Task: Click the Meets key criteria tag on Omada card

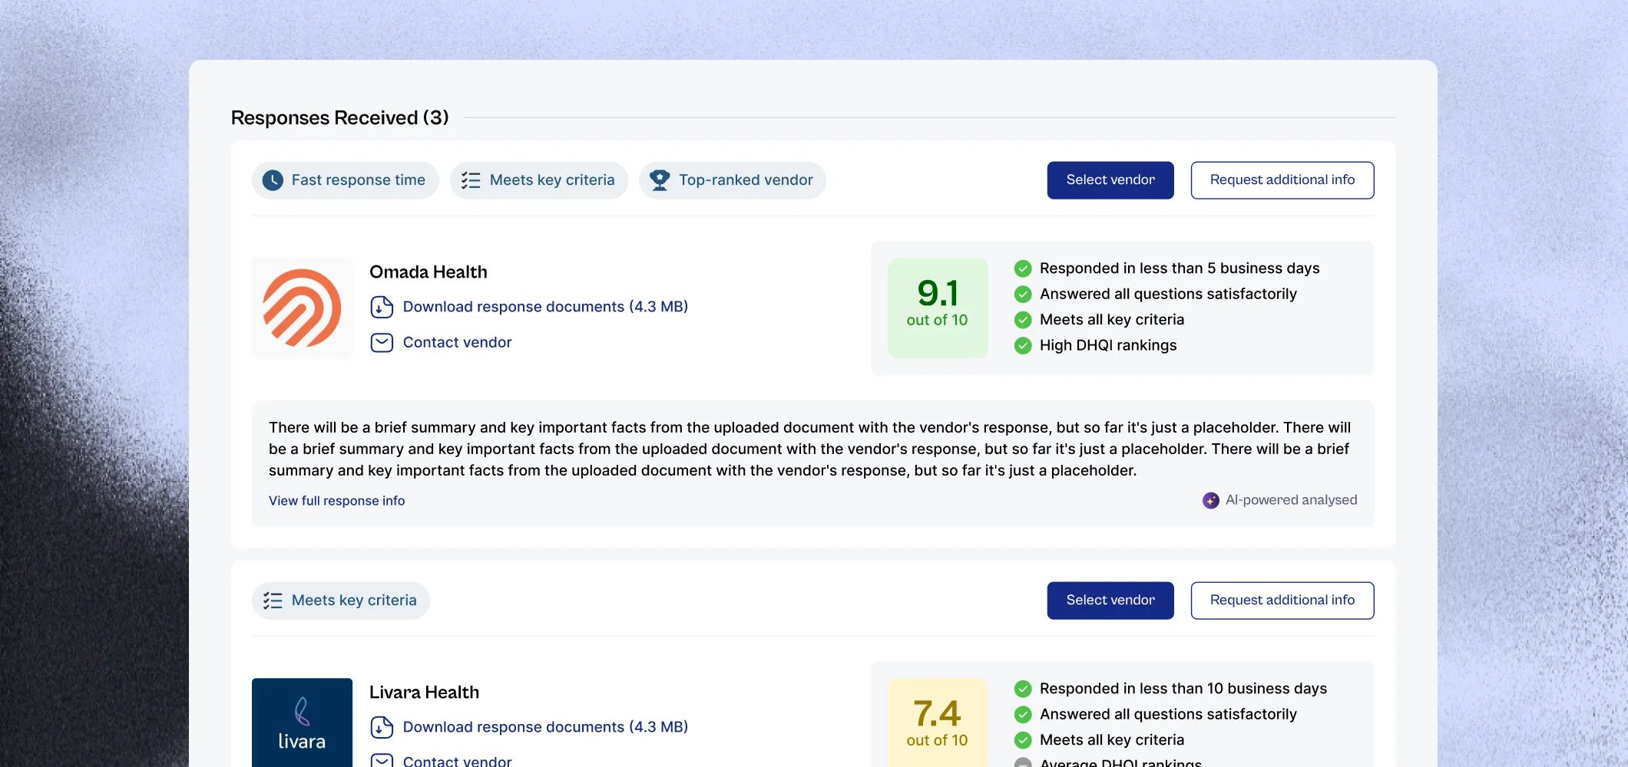Action: pyautogui.click(x=539, y=180)
